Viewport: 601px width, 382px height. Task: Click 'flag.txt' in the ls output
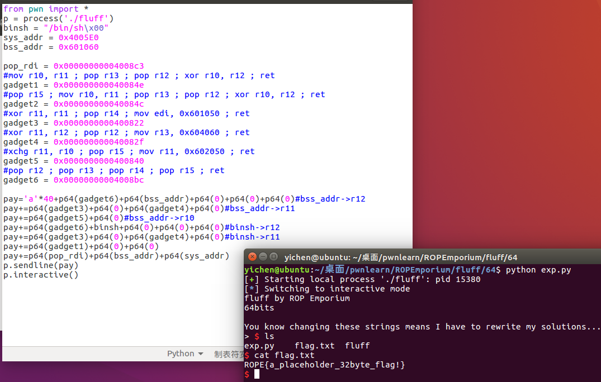coord(314,346)
